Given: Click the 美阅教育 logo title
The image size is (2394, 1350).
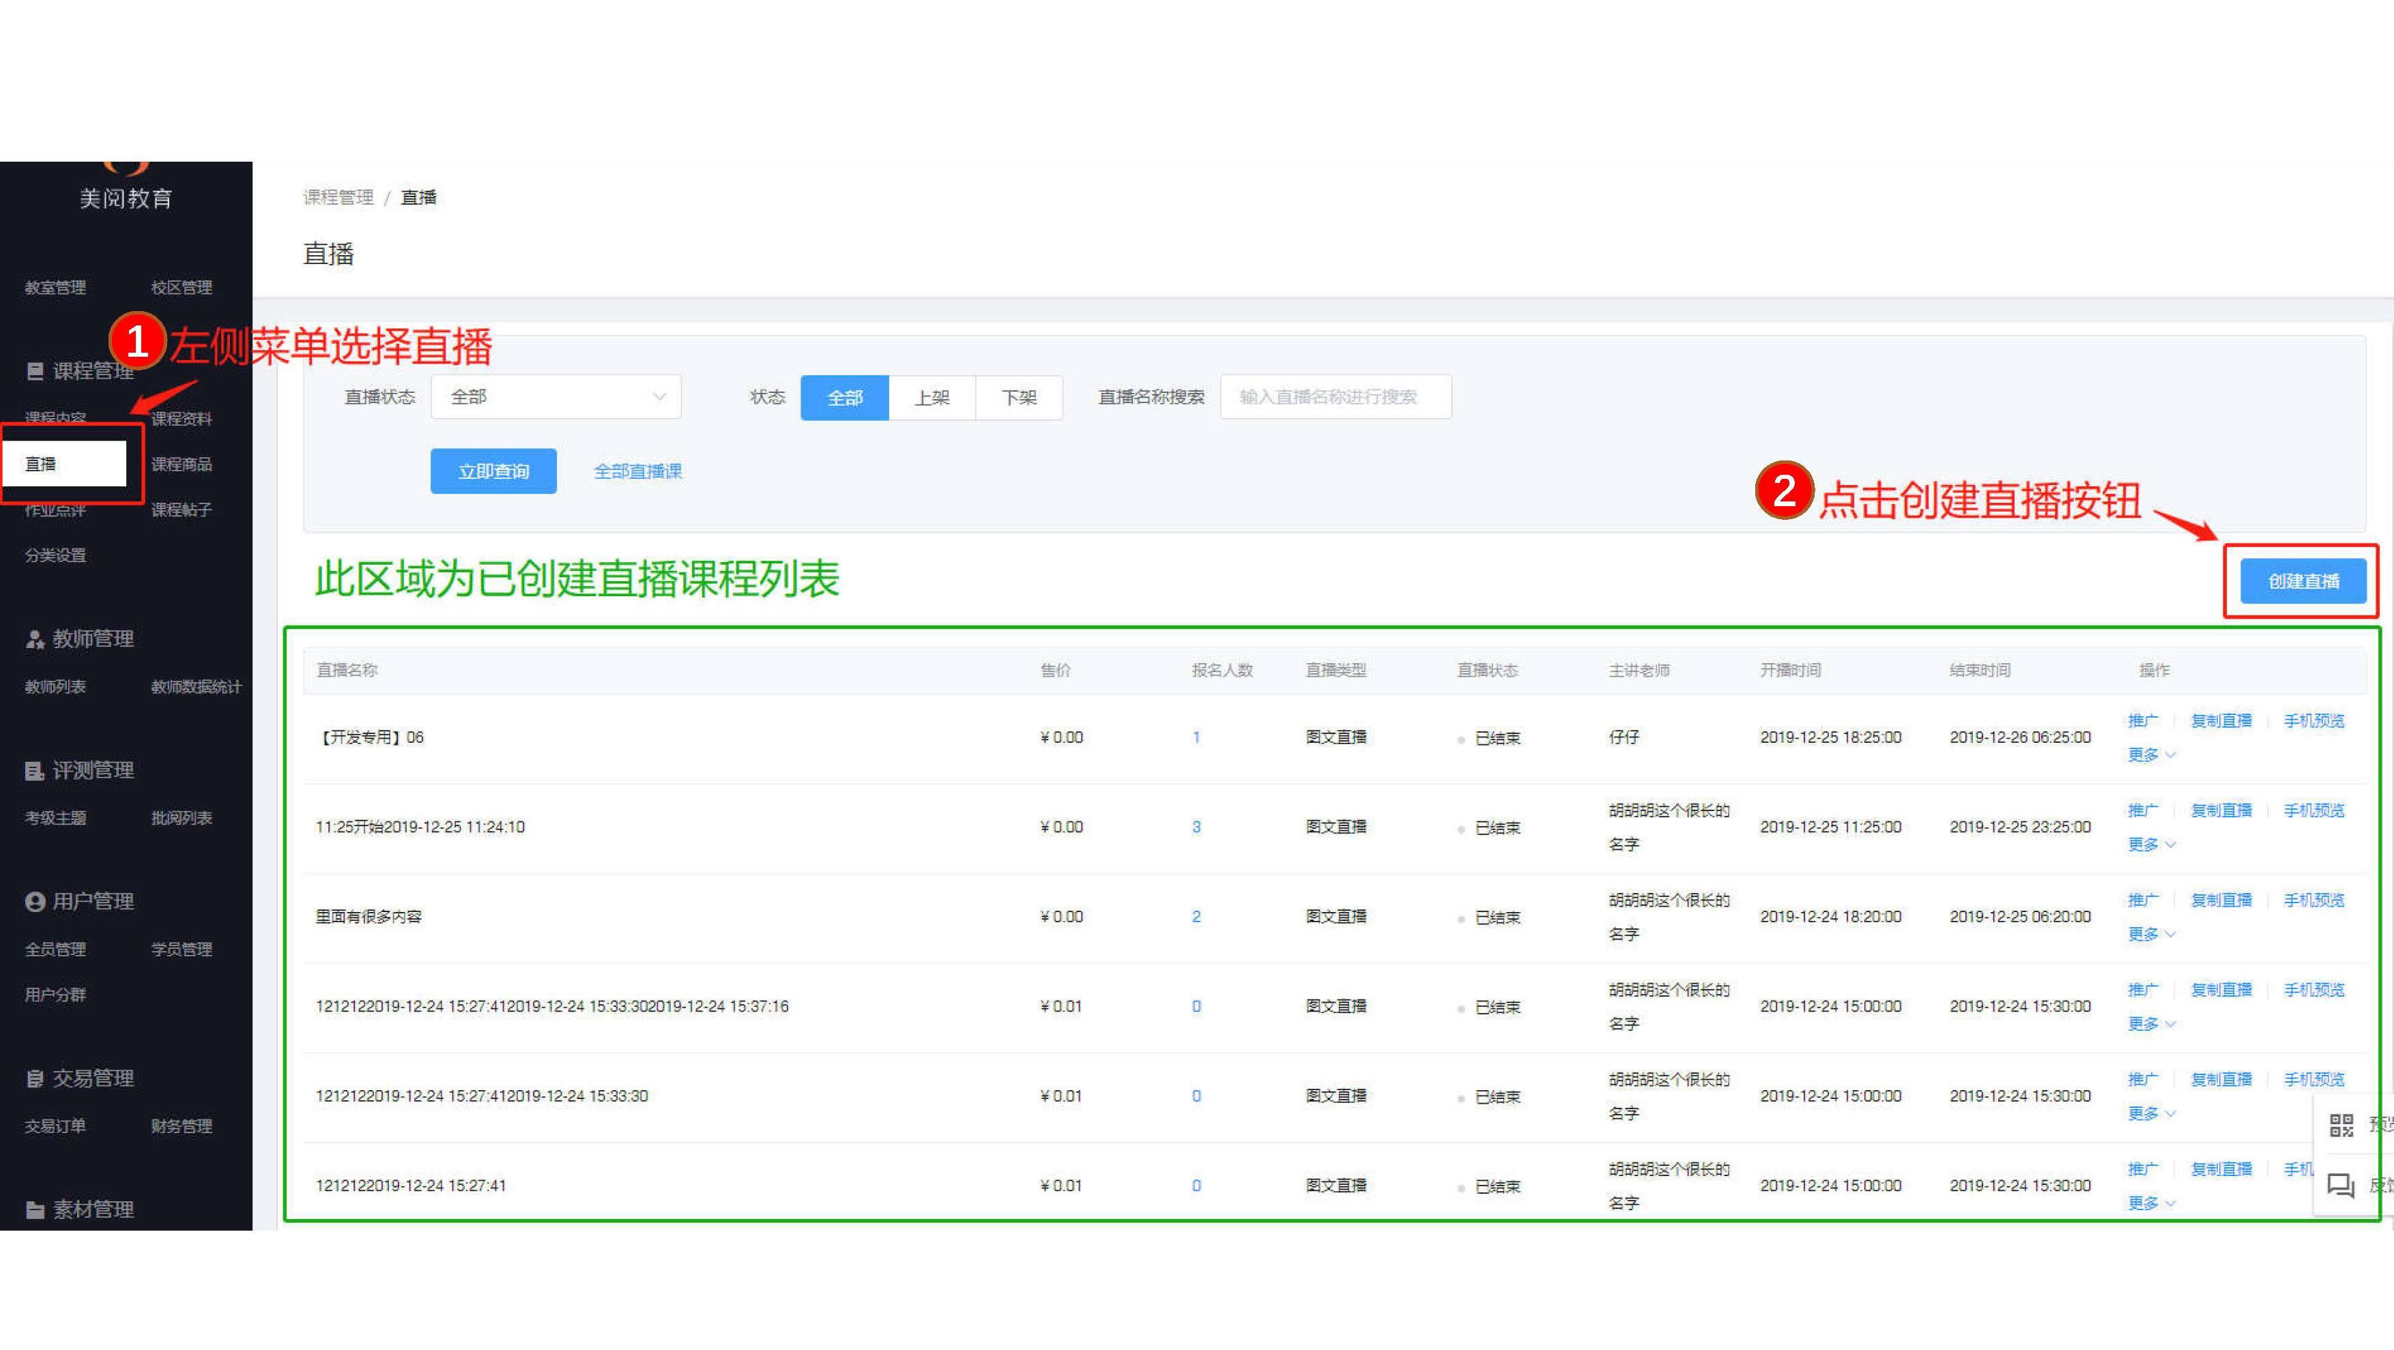Looking at the screenshot, I should click(x=126, y=199).
